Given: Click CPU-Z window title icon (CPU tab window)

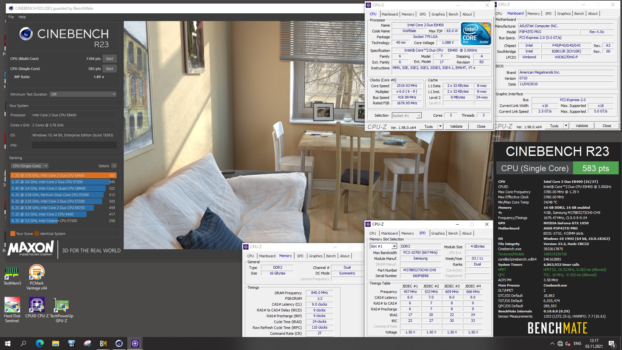Looking at the screenshot, I should [x=368, y=5].
